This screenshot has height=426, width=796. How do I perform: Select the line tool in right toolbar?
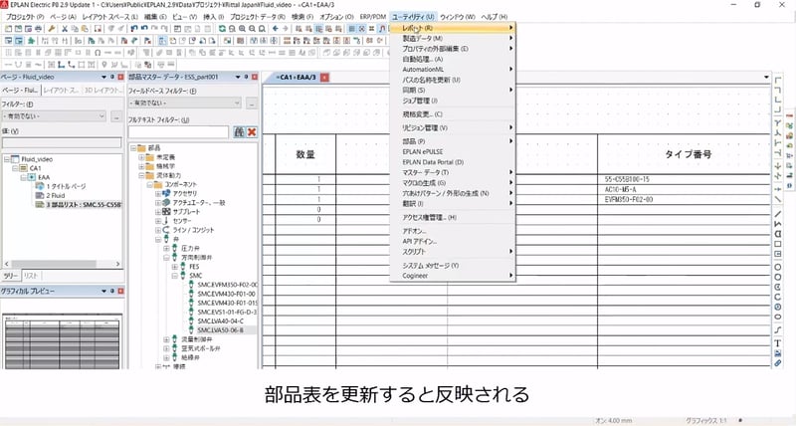(x=778, y=214)
